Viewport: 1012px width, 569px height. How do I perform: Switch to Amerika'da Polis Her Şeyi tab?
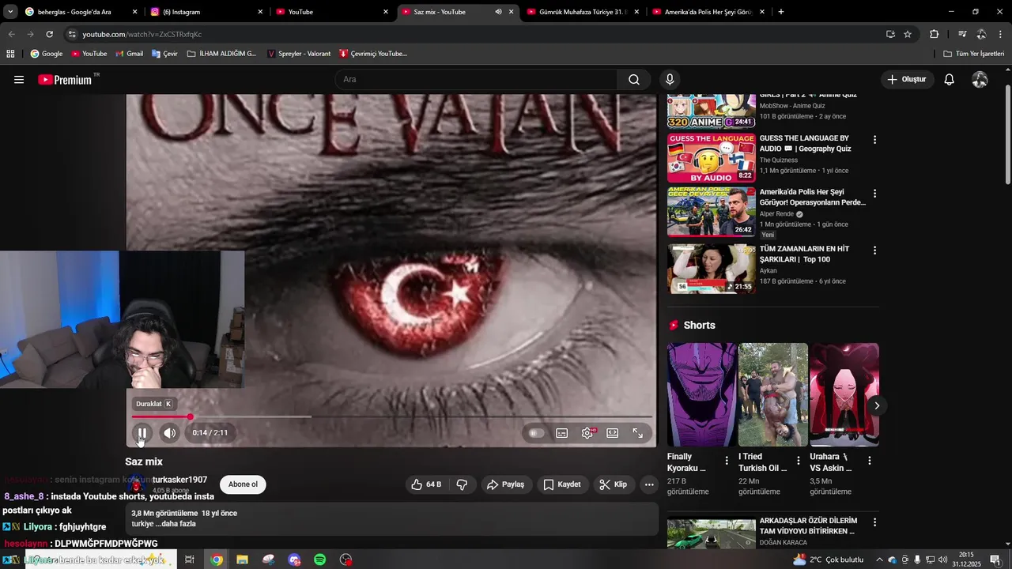click(708, 12)
